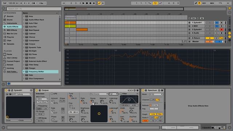Image resolution: width=233 pixels, height=131 pixels.
Task: Enable the Corpus Frequency checkbox
Action: pyautogui.click(x=37, y=106)
